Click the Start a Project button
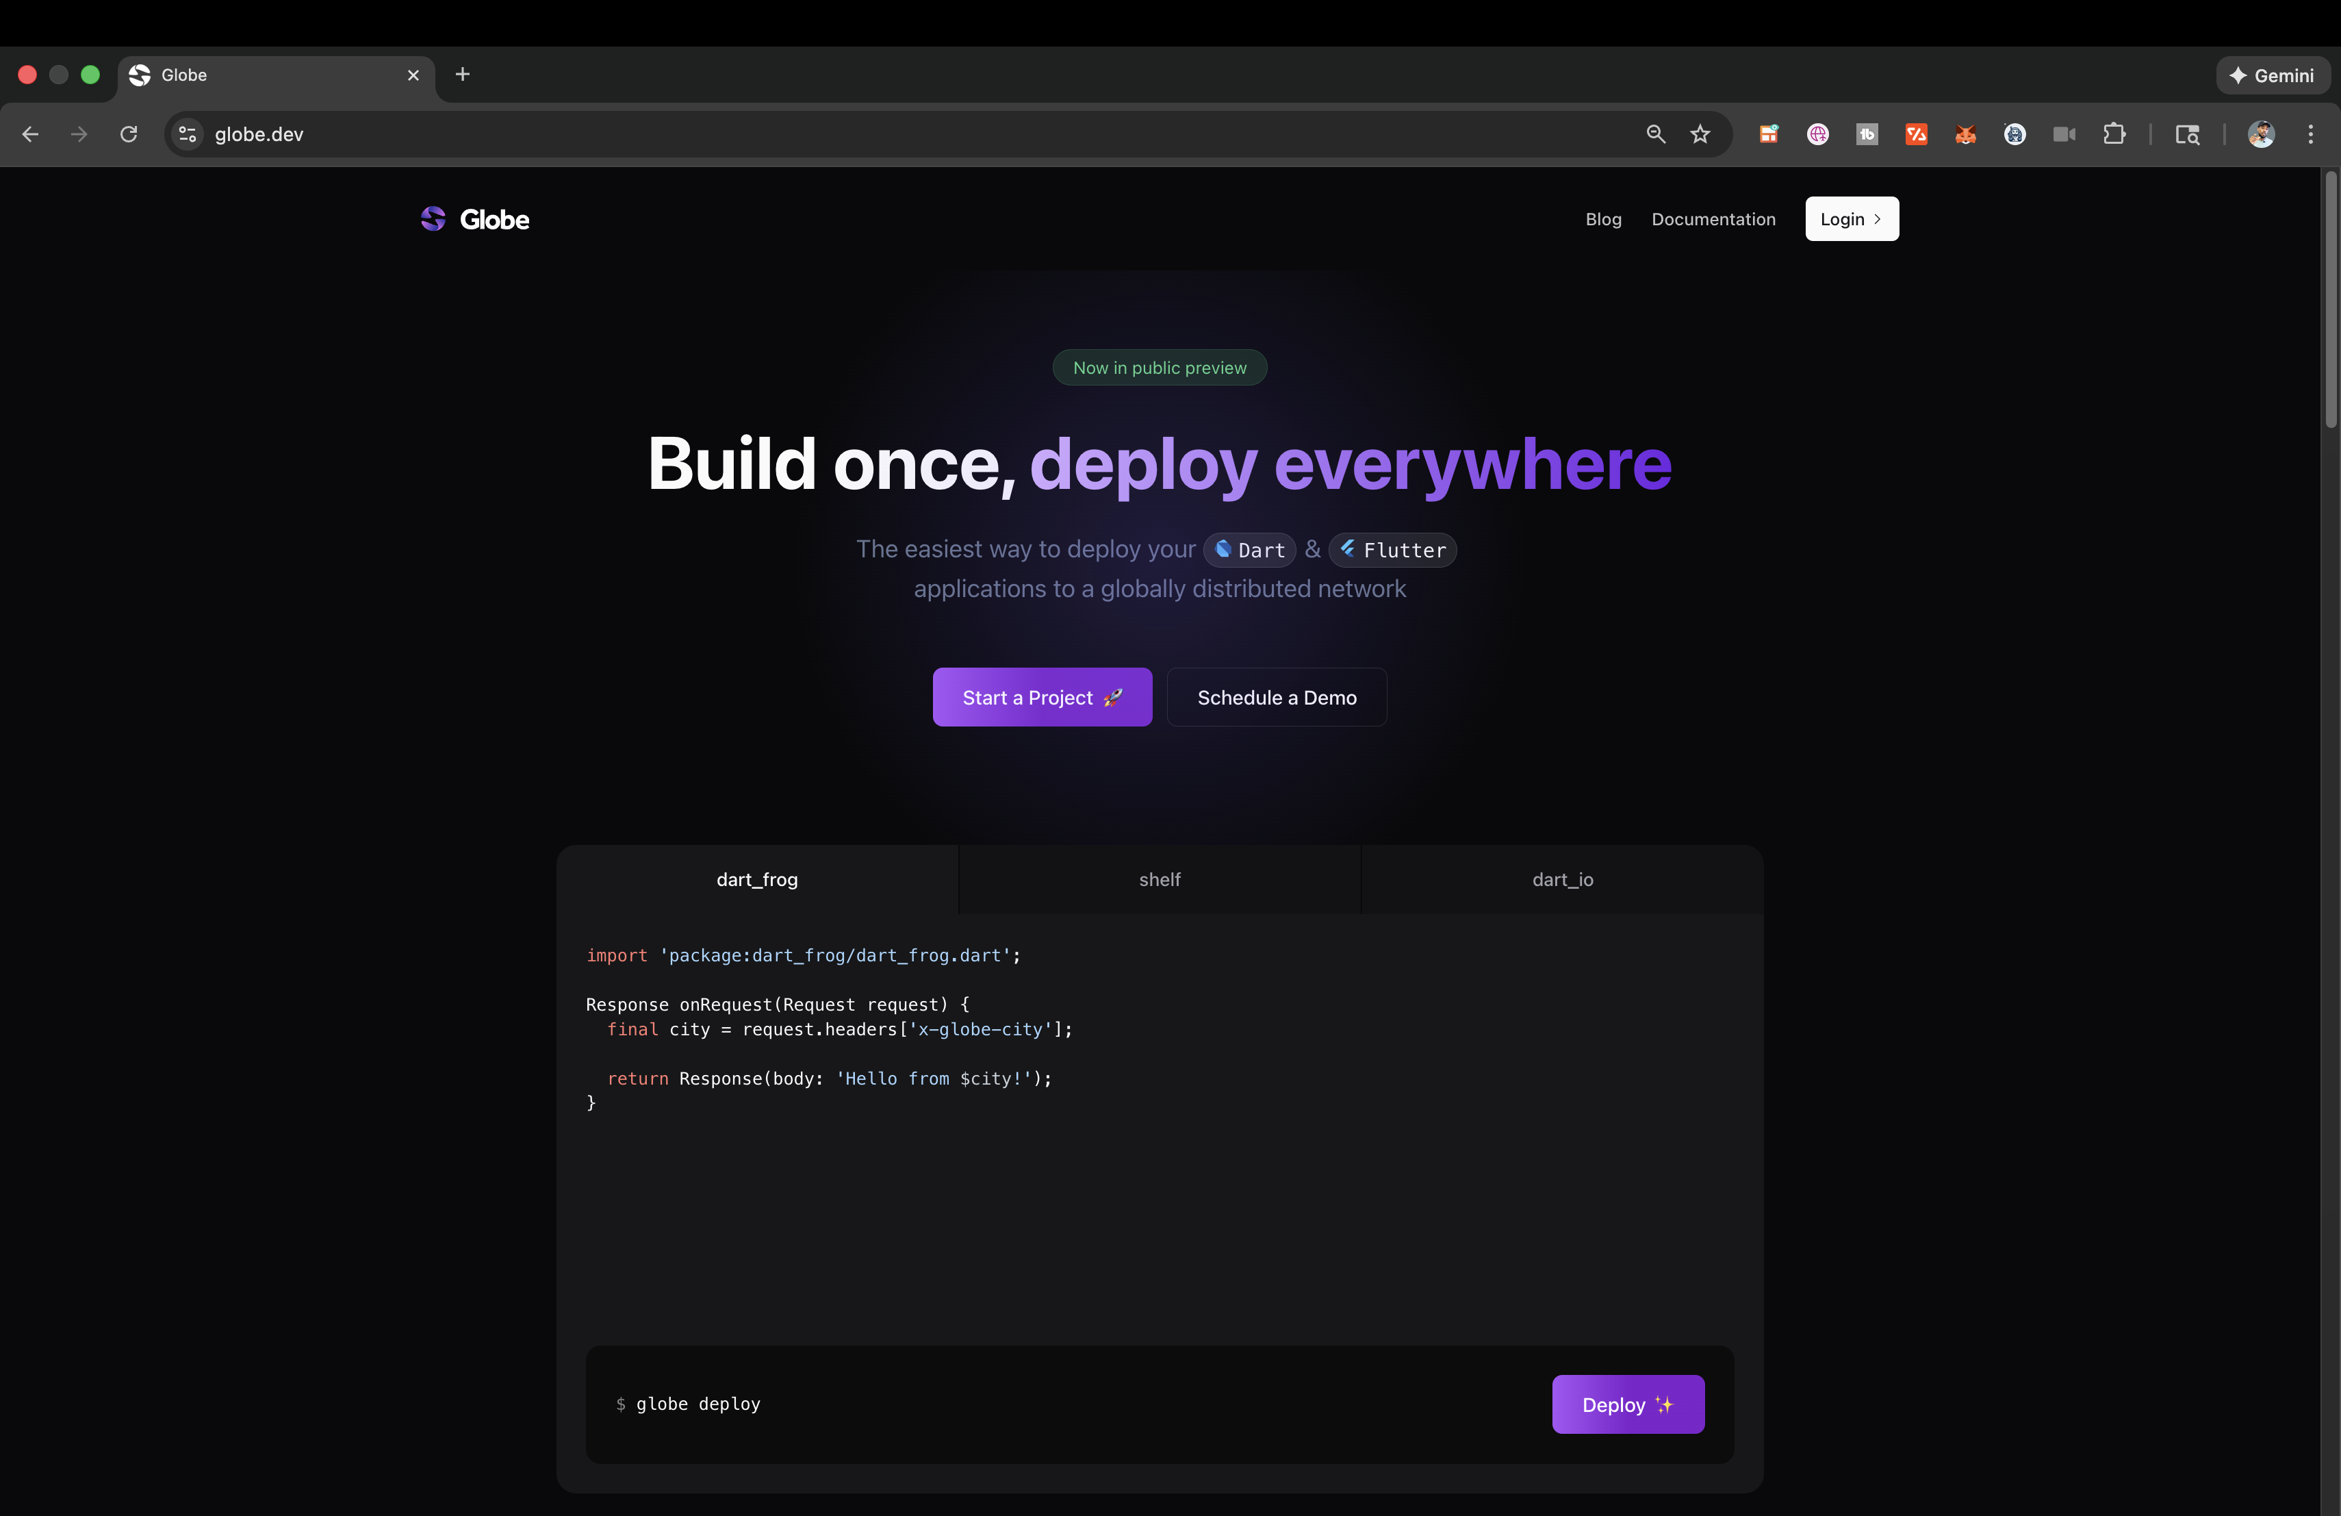The height and width of the screenshot is (1516, 2341). 1042,698
